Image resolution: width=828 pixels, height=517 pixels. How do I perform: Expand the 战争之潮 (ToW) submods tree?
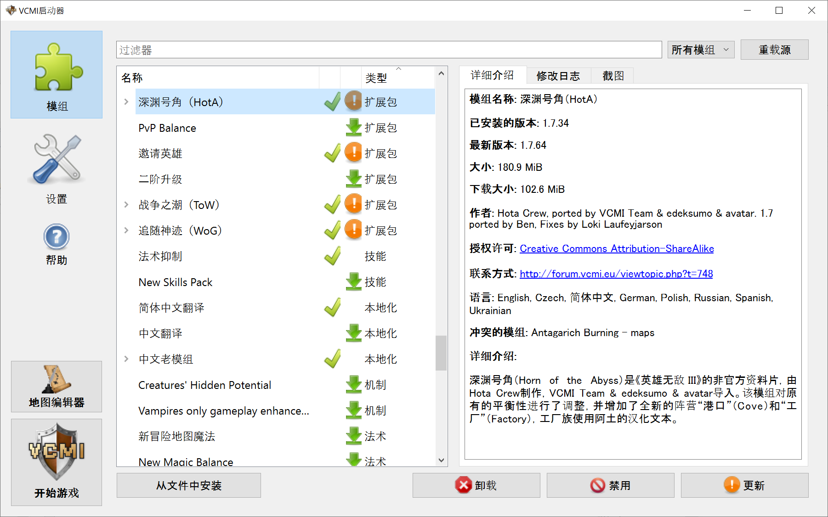click(126, 205)
